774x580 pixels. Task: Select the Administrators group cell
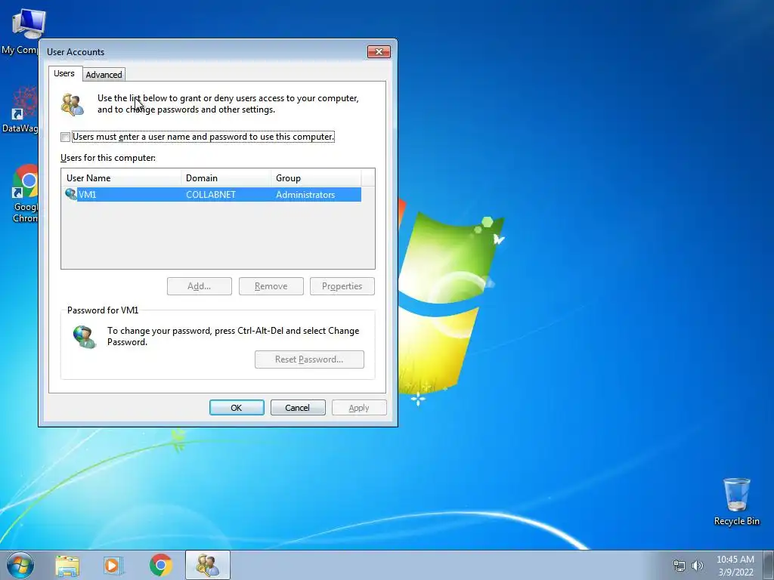point(305,194)
